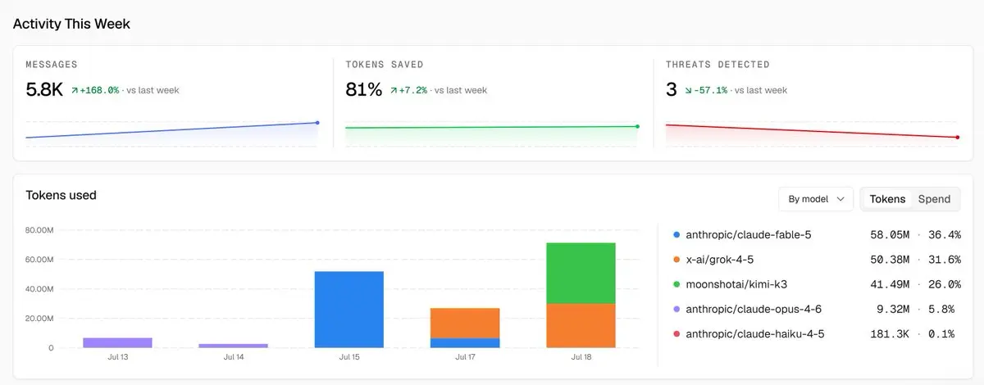Click the red claude-haiku-4-5 legend dot
The image size is (984, 385).
point(676,334)
